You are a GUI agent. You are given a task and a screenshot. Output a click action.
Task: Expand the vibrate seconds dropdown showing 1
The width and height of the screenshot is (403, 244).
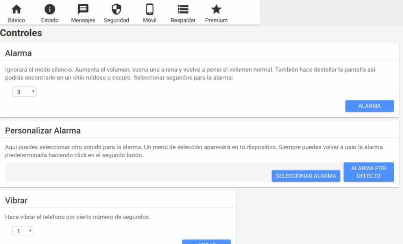23,231
